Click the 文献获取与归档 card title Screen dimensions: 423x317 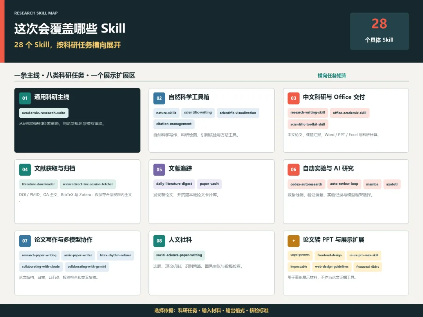coord(54,168)
